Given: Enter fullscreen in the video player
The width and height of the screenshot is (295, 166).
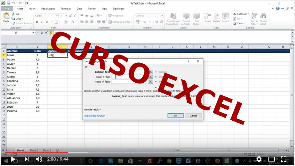Looking at the screenshot, I should click(284, 159).
